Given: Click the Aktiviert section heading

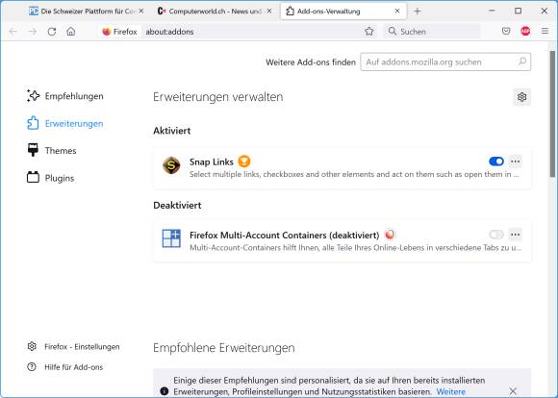Looking at the screenshot, I should click(172, 131).
